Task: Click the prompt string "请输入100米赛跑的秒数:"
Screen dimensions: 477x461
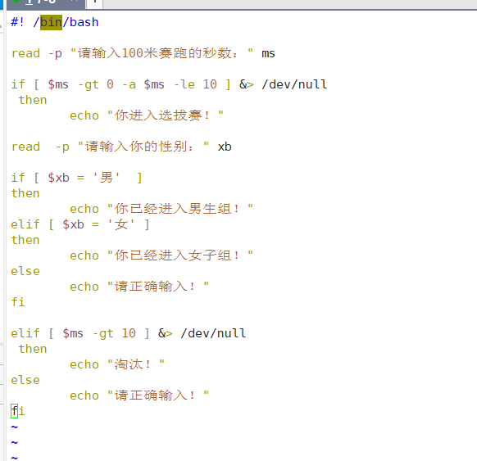Action: [x=161, y=53]
